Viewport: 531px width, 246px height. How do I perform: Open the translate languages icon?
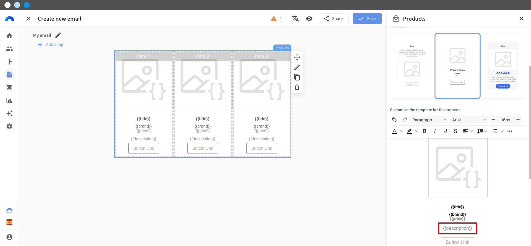pyautogui.click(x=296, y=19)
